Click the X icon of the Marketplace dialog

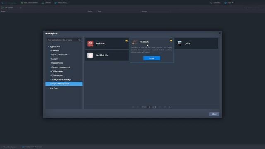(x=220, y=33)
